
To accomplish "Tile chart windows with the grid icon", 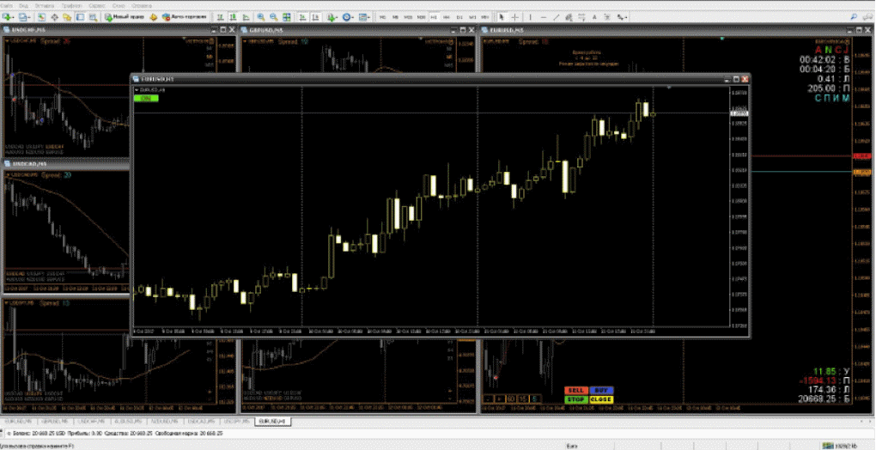I will click(x=286, y=17).
